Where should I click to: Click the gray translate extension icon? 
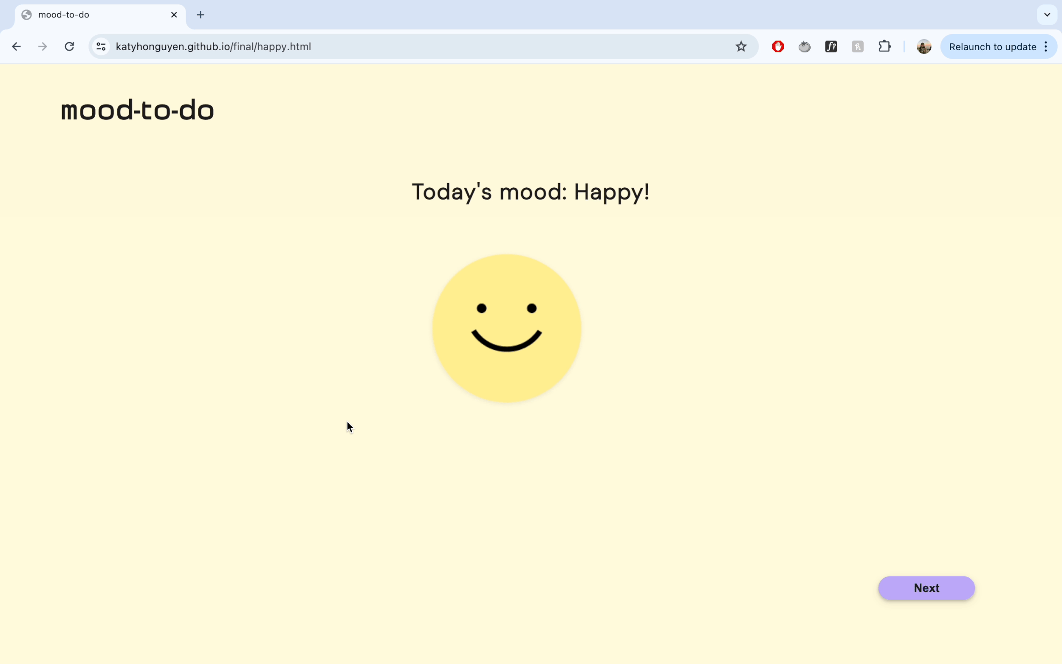click(x=857, y=47)
